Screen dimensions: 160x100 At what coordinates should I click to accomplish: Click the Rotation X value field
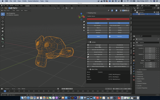pyautogui.click(x=150, y=54)
